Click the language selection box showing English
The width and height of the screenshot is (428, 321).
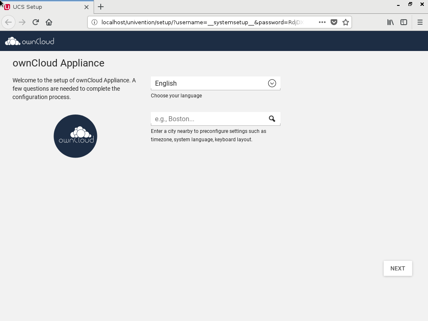tap(209, 83)
